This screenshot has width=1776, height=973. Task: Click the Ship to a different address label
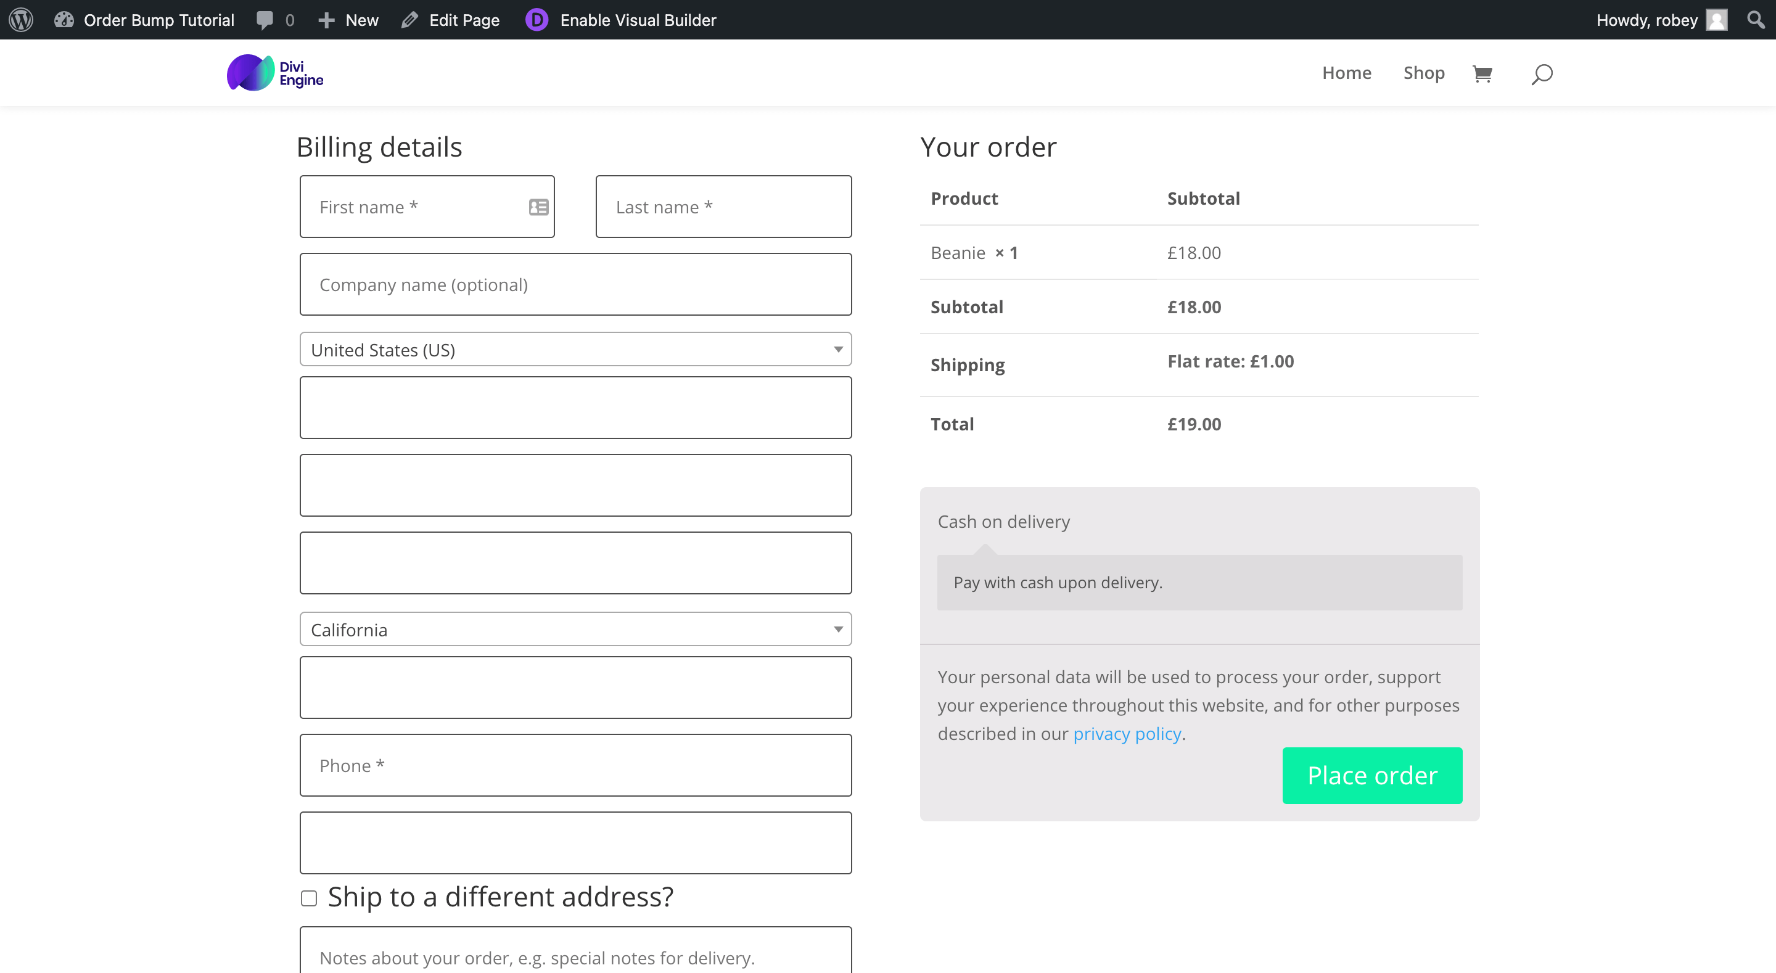500,897
